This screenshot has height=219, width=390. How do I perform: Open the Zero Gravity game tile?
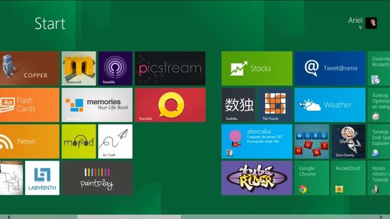coord(348,141)
